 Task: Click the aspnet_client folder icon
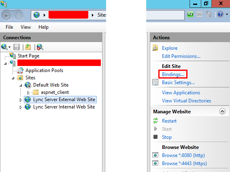click(x=36, y=92)
